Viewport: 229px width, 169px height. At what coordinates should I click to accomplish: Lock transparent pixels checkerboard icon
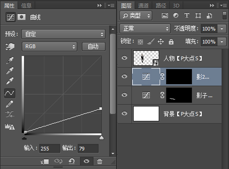click(x=140, y=42)
